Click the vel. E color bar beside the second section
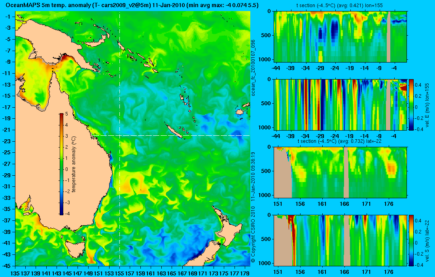 pyautogui.click(x=411, y=104)
